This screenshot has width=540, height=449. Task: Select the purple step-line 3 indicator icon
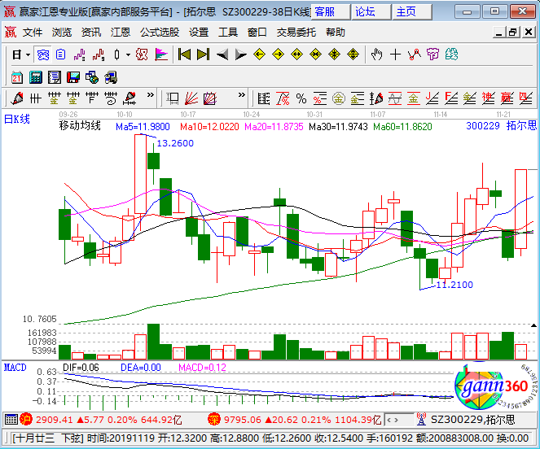tap(80, 54)
